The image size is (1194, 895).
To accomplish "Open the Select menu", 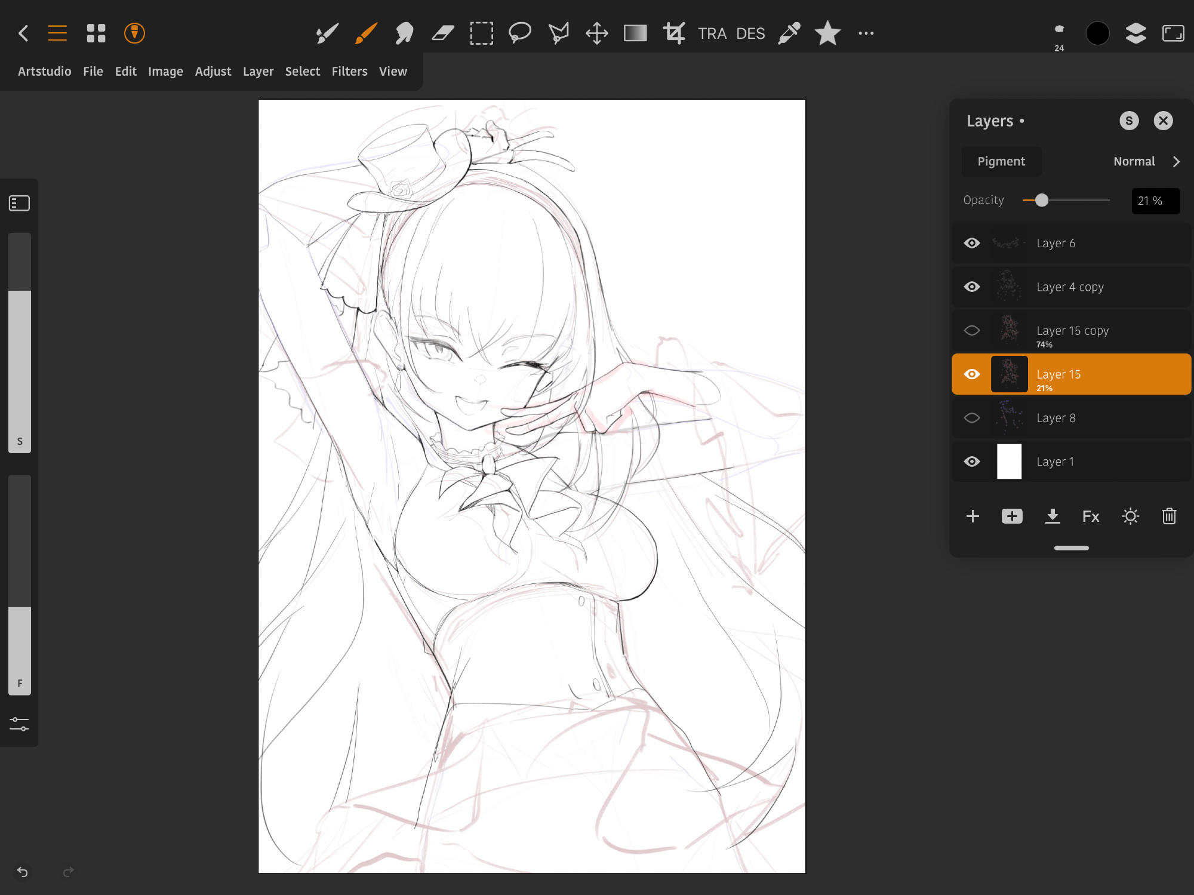I will point(302,71).
